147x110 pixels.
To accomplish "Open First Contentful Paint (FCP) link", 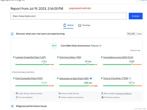I will [29, 78].
